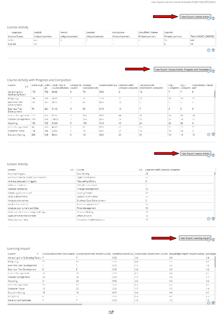Click blue filter icon at Lesson Activity table corner

tap(208, 219)
